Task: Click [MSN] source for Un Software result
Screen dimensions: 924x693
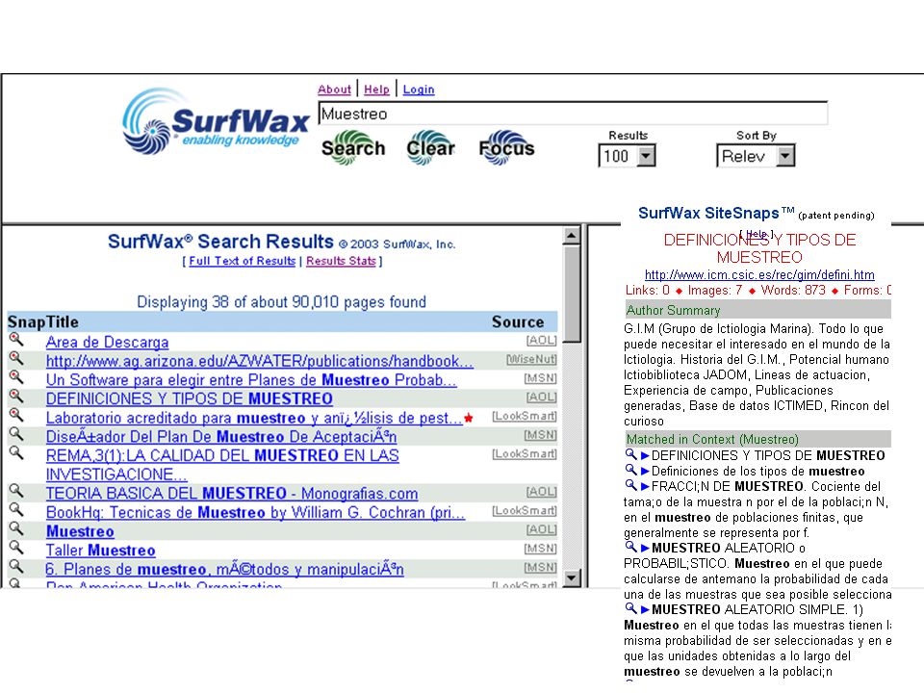Action: click(x=540, y=377)
